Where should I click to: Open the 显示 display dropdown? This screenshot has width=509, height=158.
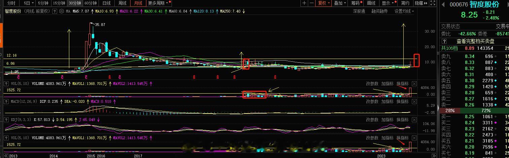click(389, 3)
